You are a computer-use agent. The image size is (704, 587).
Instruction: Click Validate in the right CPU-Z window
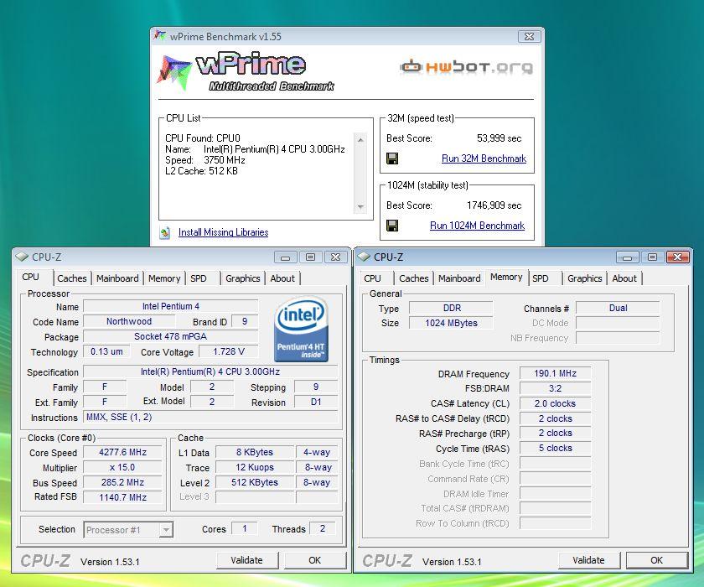coord(588,560)
